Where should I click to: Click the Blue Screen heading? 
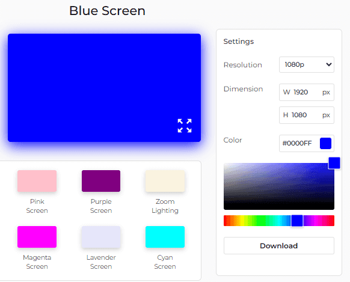pos(107,11)
